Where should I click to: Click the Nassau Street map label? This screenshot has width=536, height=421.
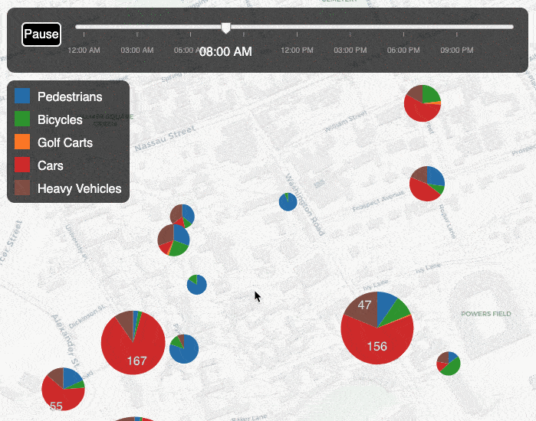165,139
